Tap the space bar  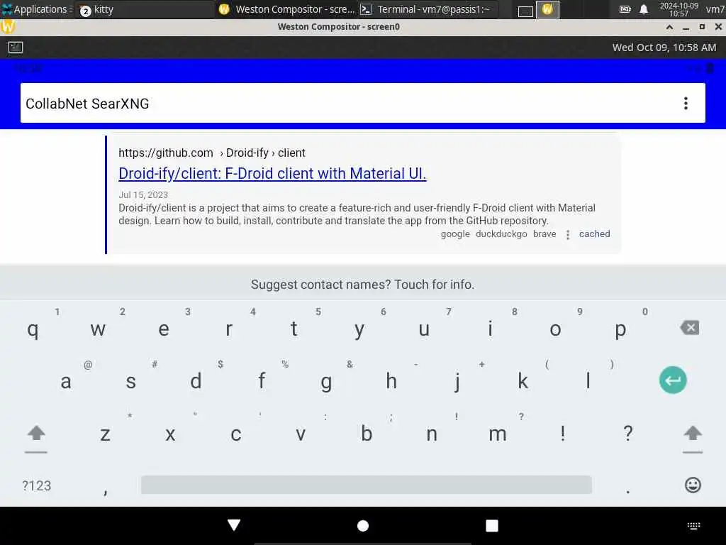click(x=367, y=485)
